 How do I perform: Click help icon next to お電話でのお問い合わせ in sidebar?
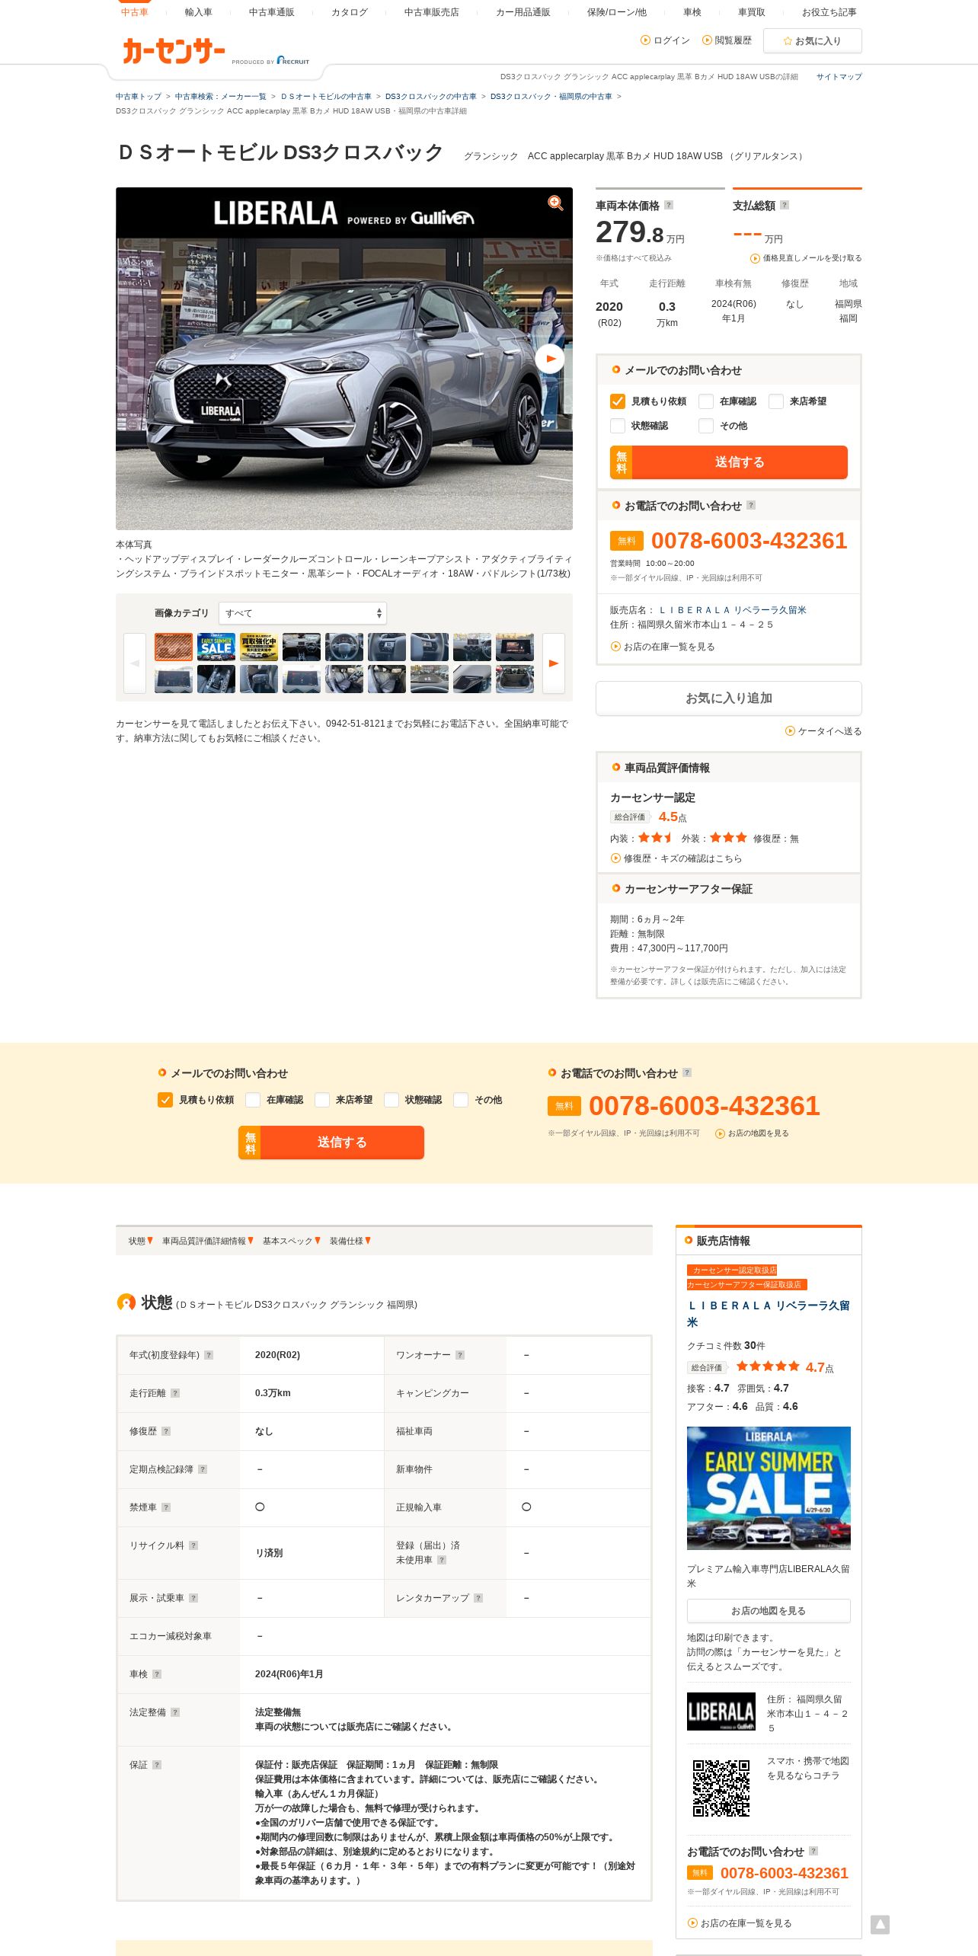pyautogui.click(x=751, y=505)
